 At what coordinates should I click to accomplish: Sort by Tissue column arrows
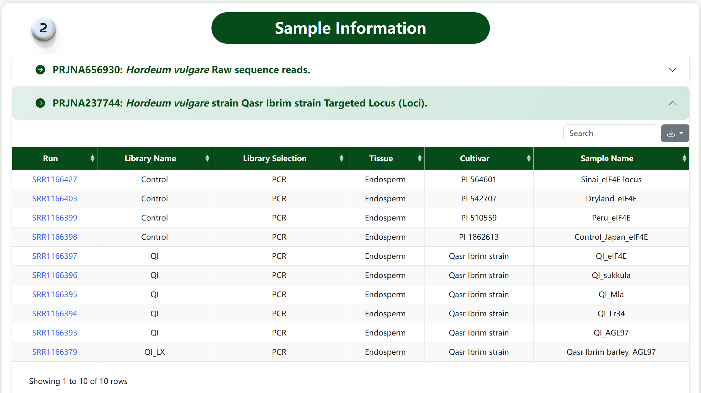pos(419,158)
